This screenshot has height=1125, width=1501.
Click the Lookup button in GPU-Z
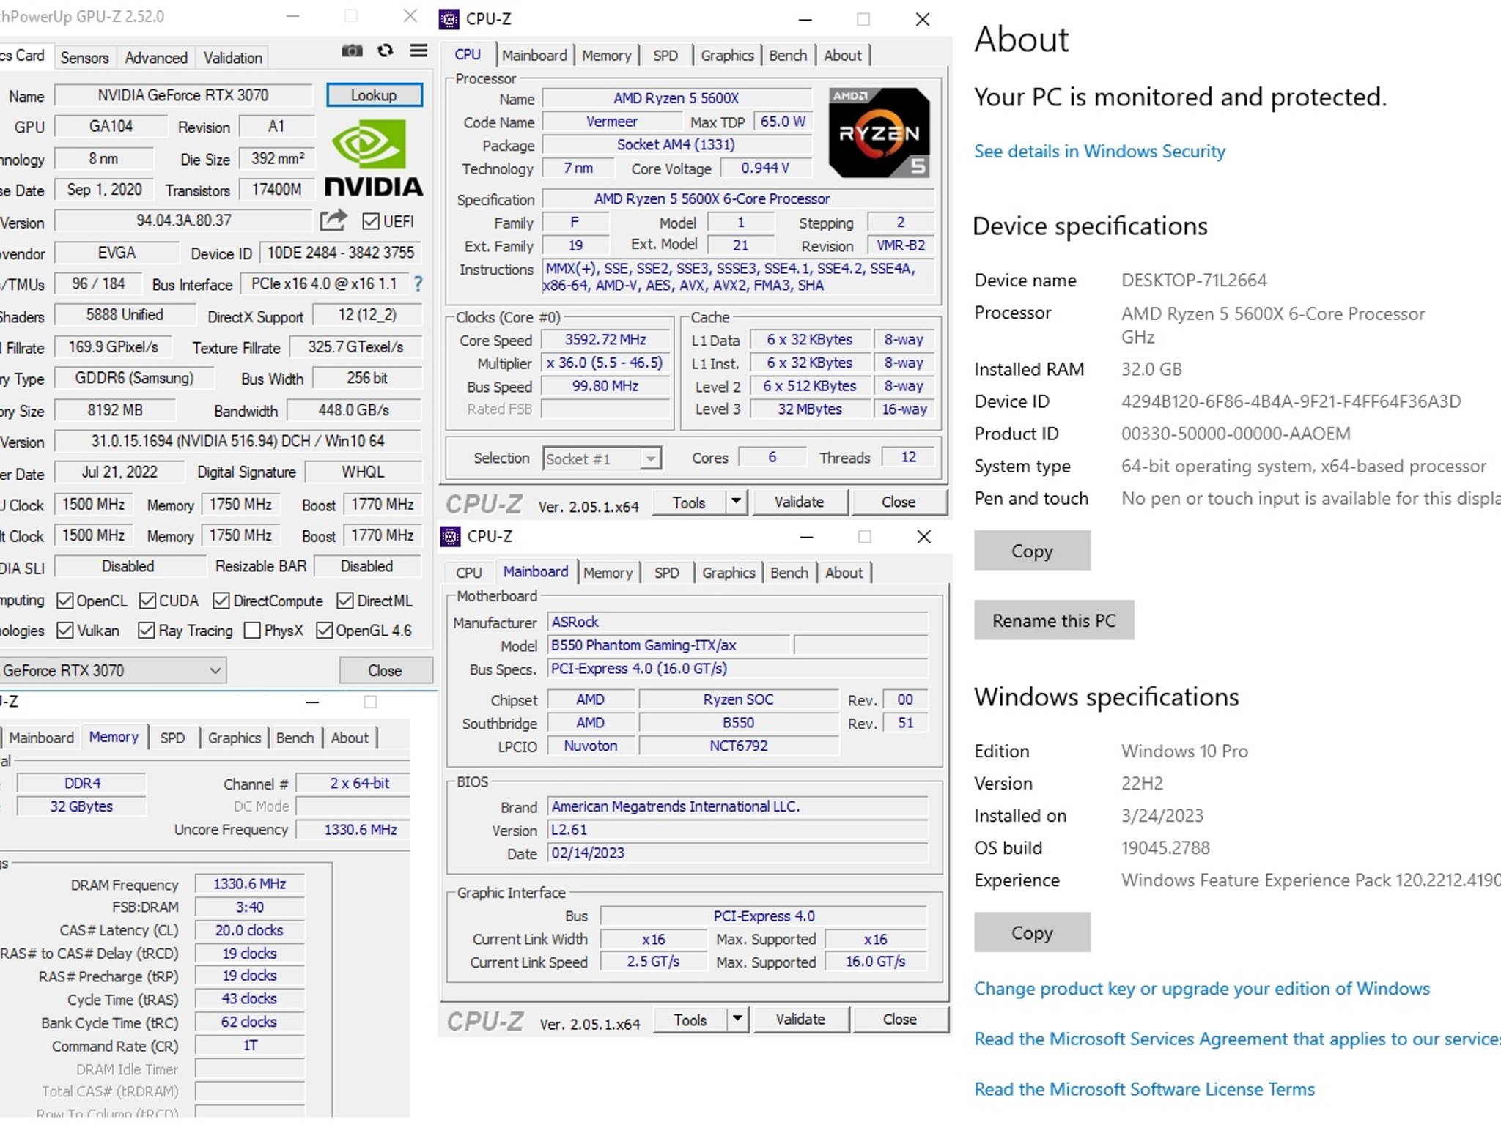375,95
